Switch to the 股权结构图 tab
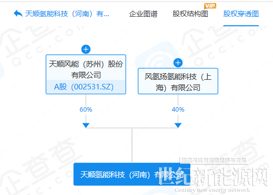 click(190, 14)
